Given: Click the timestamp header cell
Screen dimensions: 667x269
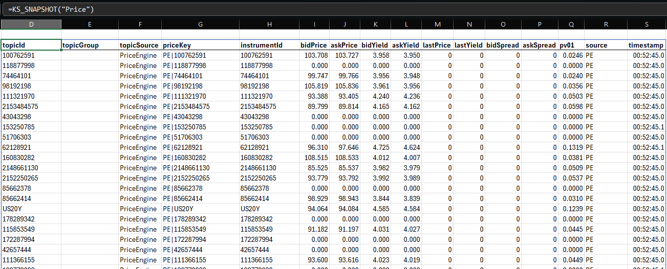Looking at the screenshot, I should pos(647,45).
